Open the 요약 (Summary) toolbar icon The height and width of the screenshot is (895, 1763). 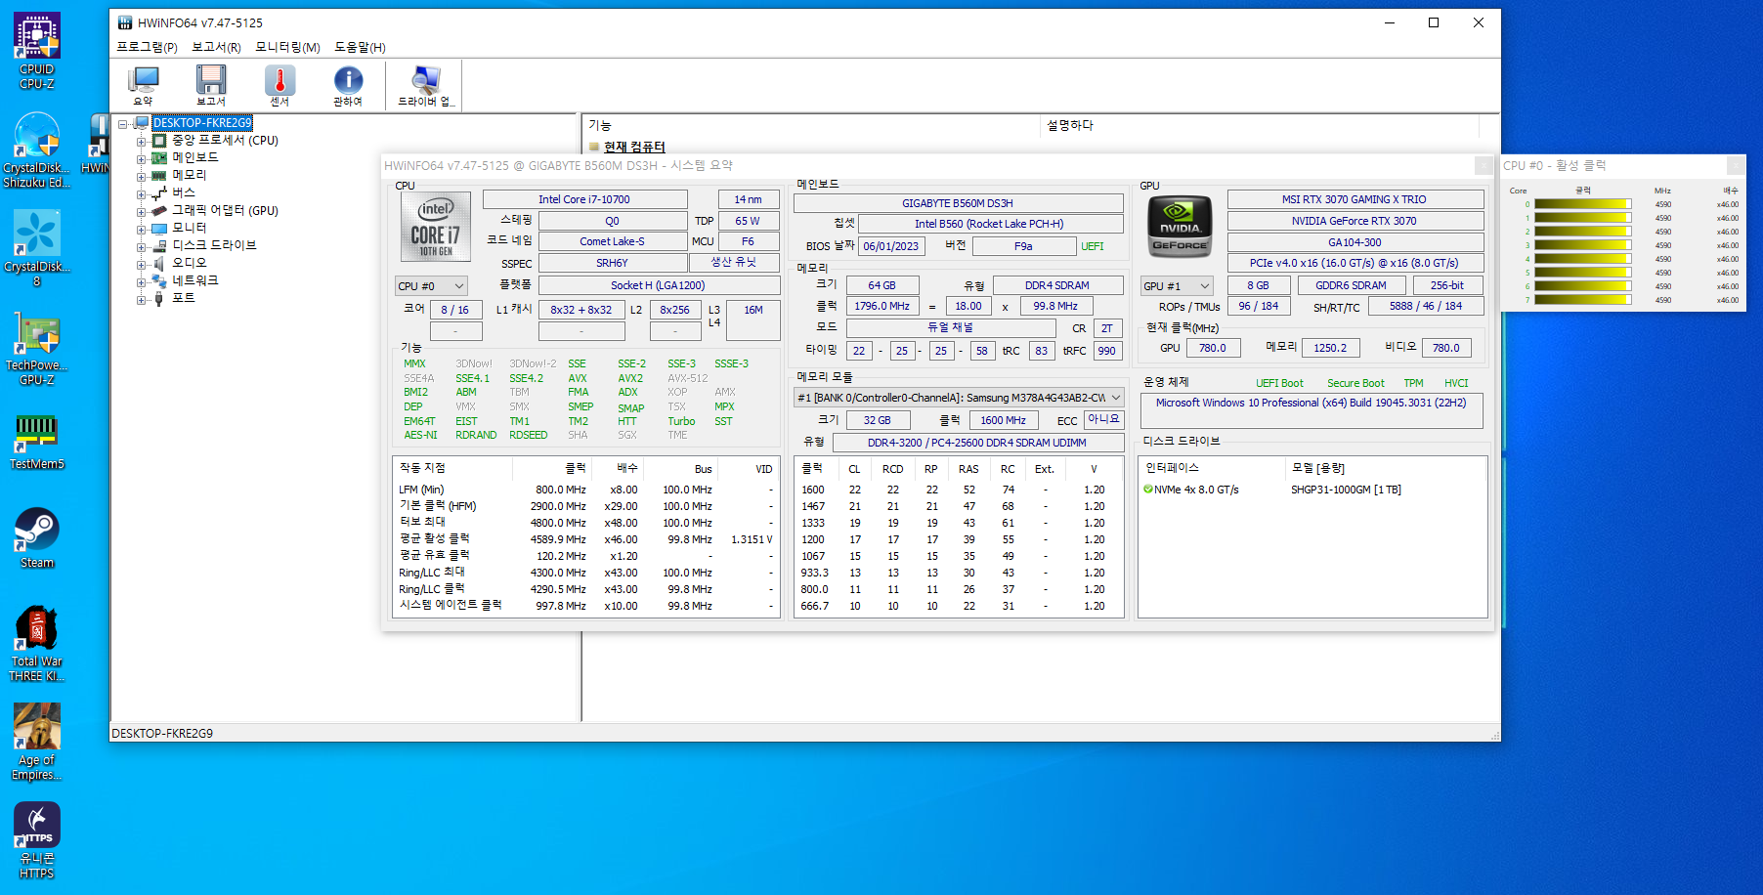(144, 85)
